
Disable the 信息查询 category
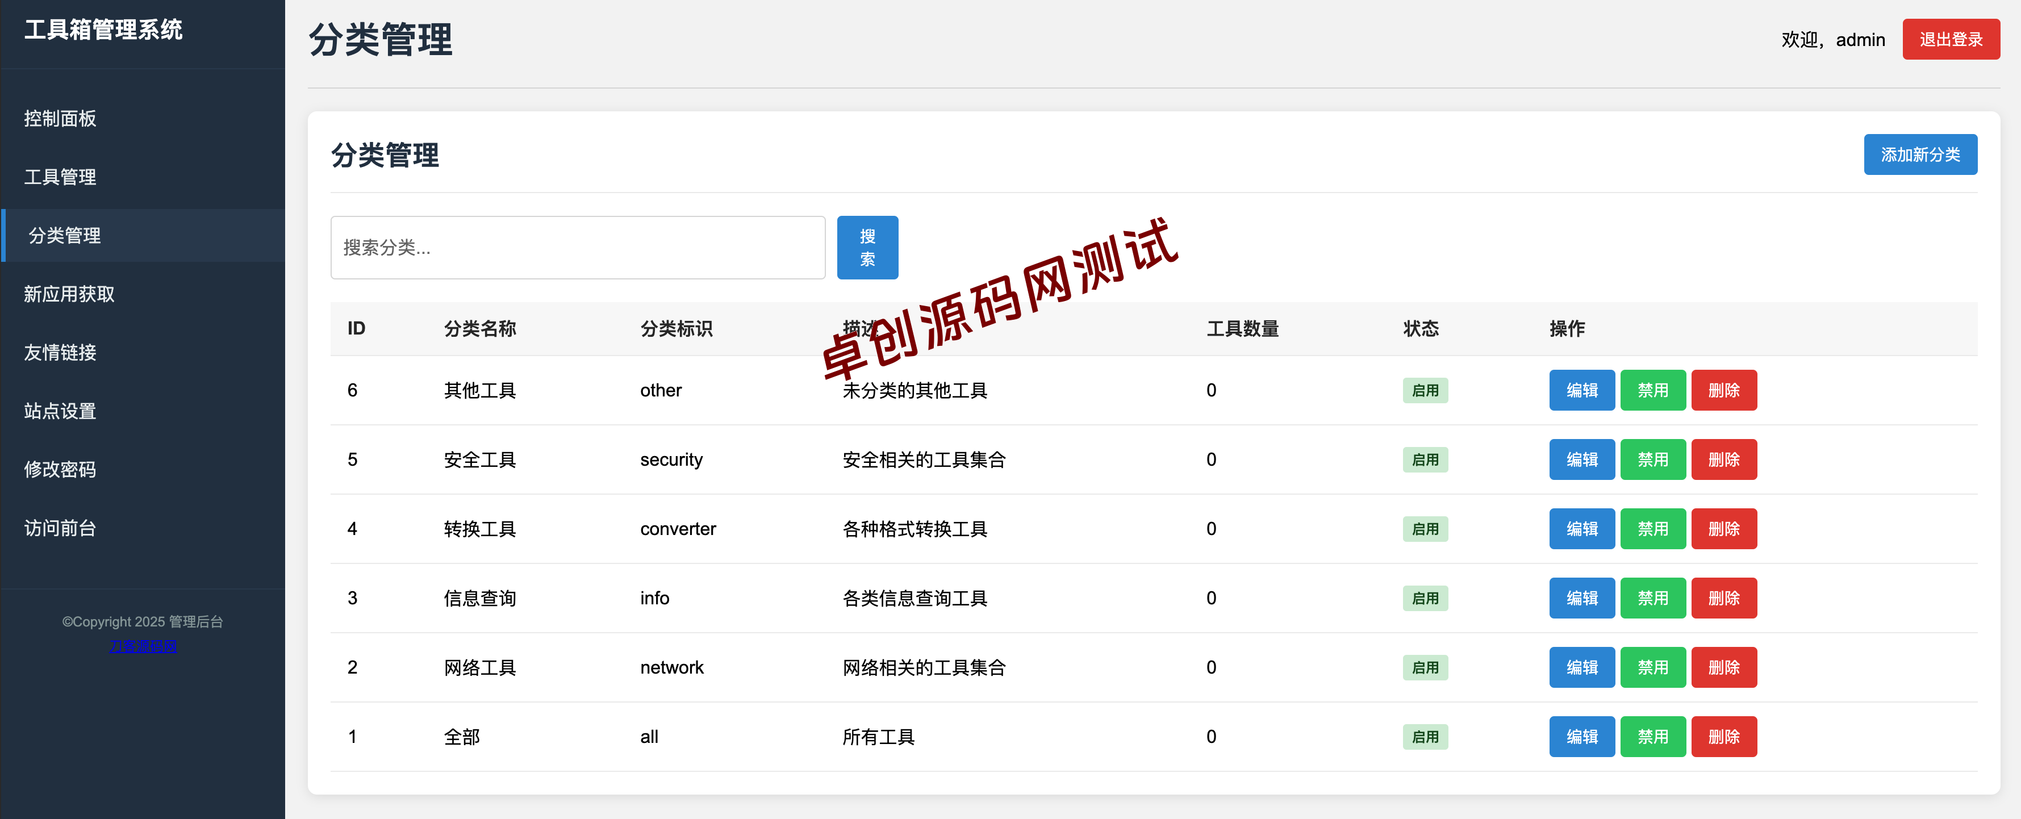click(1652, 597)
